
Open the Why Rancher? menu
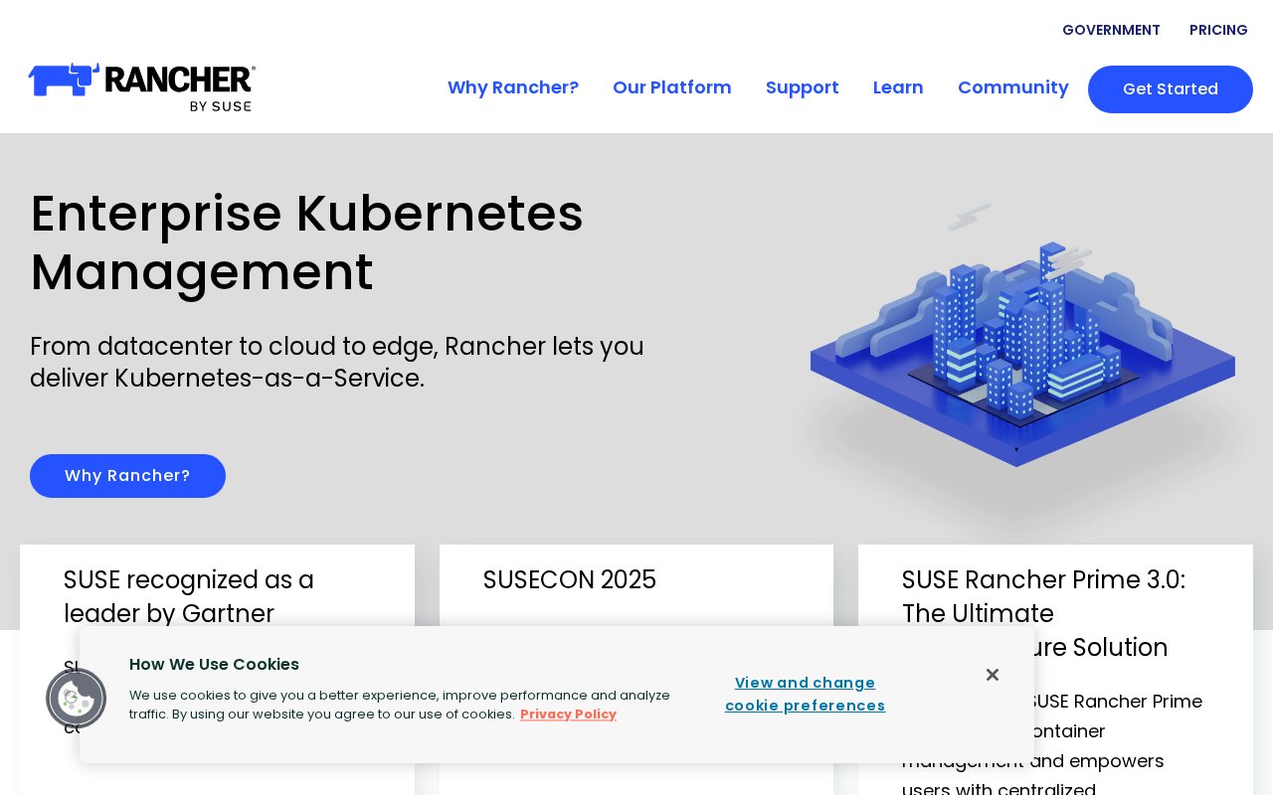point(513,87)
